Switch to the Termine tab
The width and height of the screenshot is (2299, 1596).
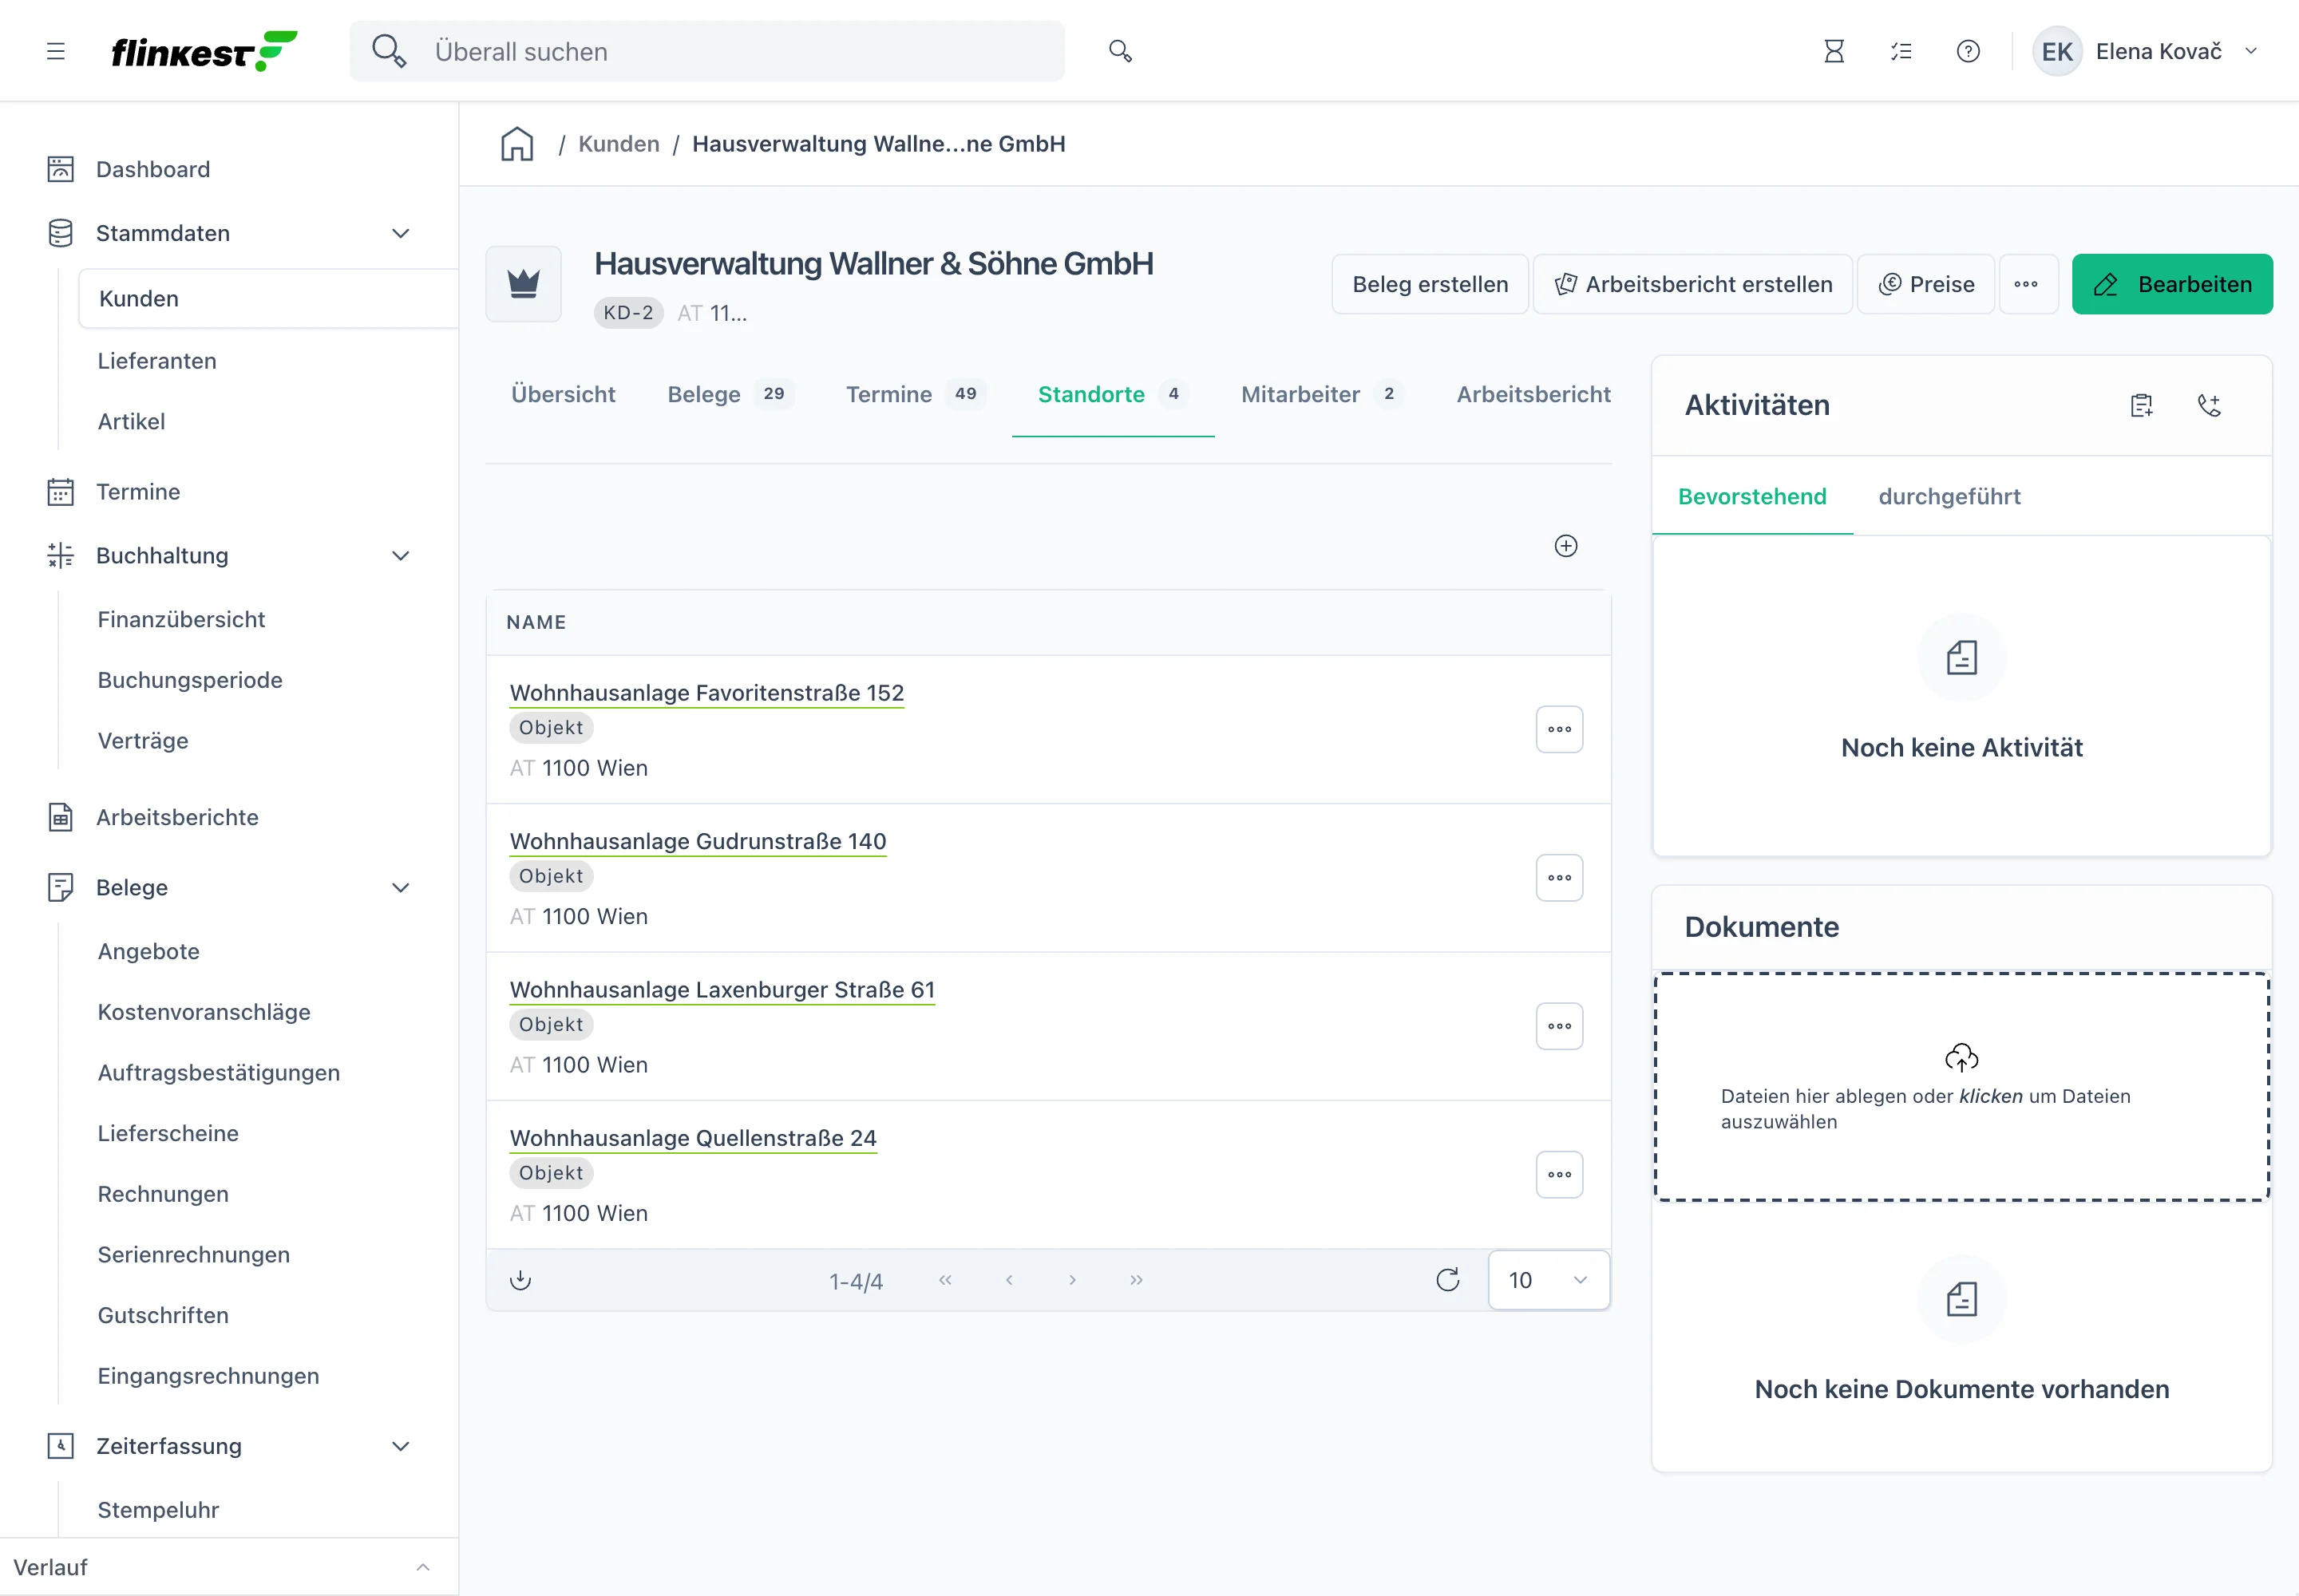[x=916, y=394]
